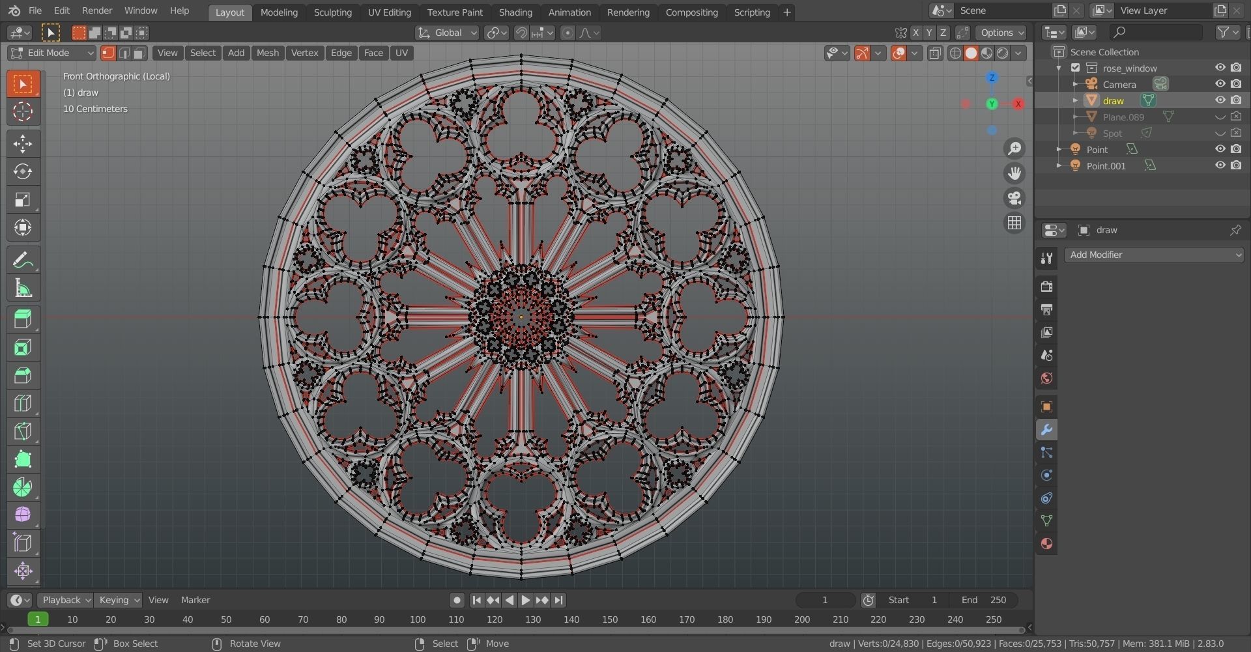The width and height of the screenshot is (1251, 652).
Task: Open the Edit Mode dropdown
Action: pyautogui.click(x=52, y=53)
